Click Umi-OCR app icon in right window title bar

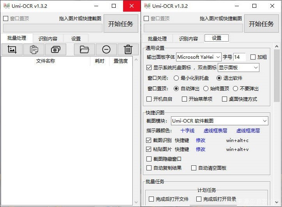(x=147, y=6)
